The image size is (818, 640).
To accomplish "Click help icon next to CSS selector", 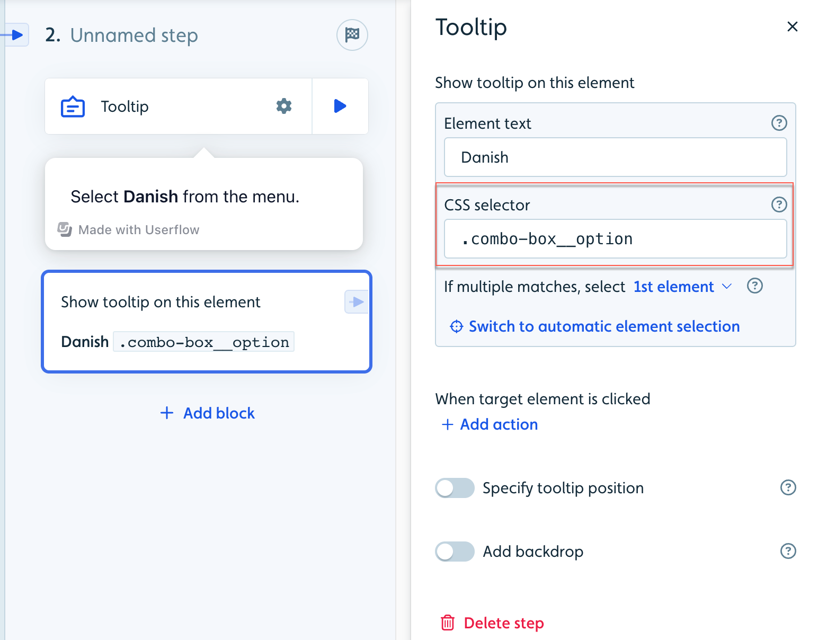I will [x=779, y=205].
